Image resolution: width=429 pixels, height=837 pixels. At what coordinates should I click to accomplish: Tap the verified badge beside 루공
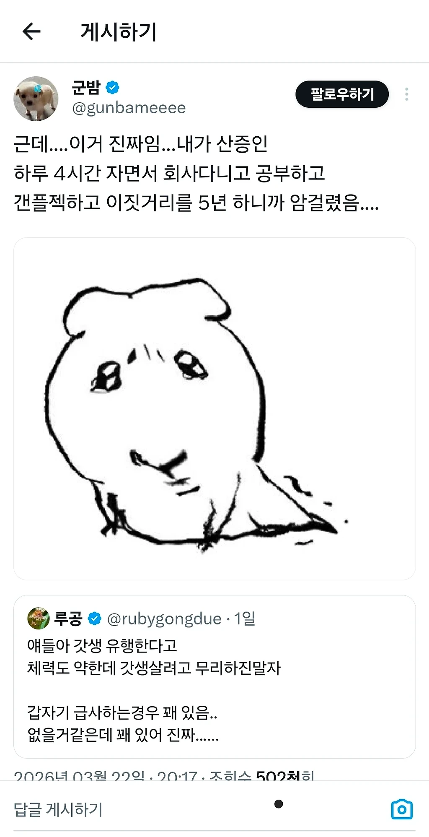point(95,619)
